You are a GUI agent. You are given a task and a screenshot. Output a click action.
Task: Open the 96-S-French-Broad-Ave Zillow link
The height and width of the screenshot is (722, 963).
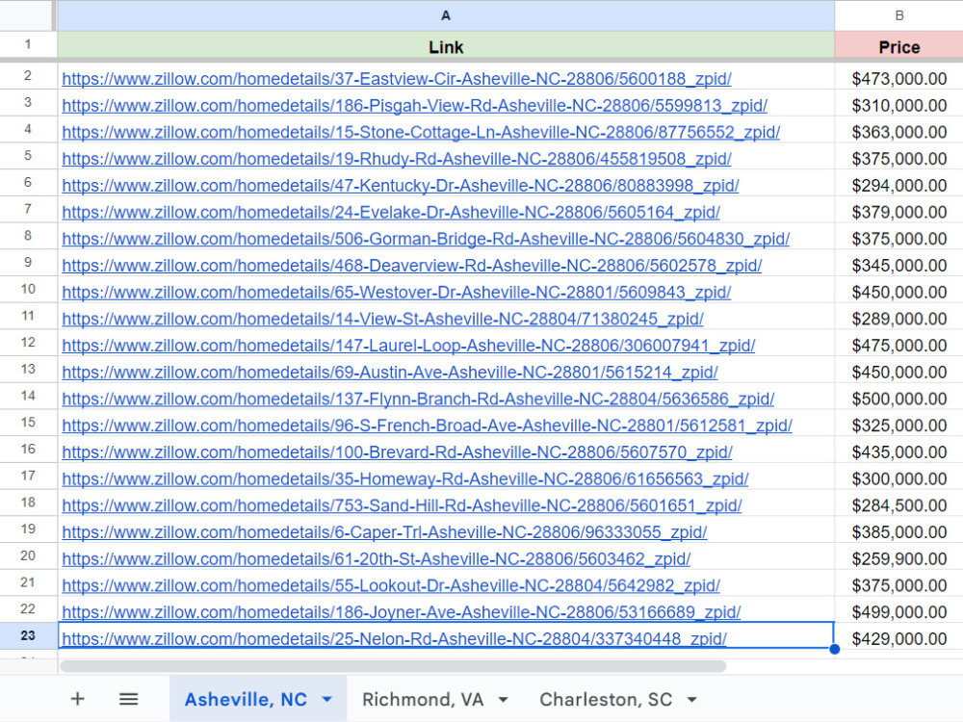pos(427,425)
